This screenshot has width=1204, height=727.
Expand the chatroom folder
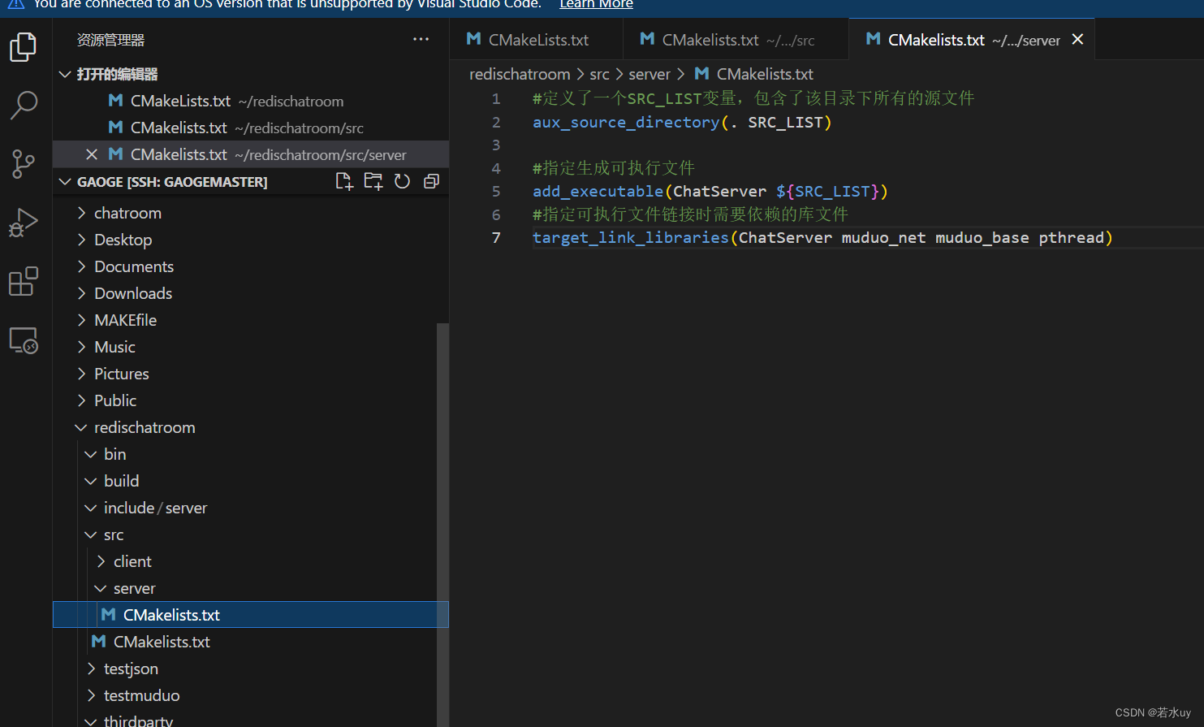pyautogui.click(x=127, y=213)
